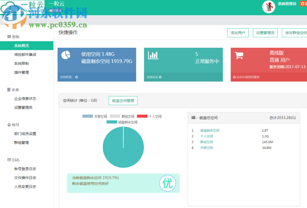Click the 磁盘剩余空间 link in the table
Screen dimensions: 307x208
(x=210, y=130)
